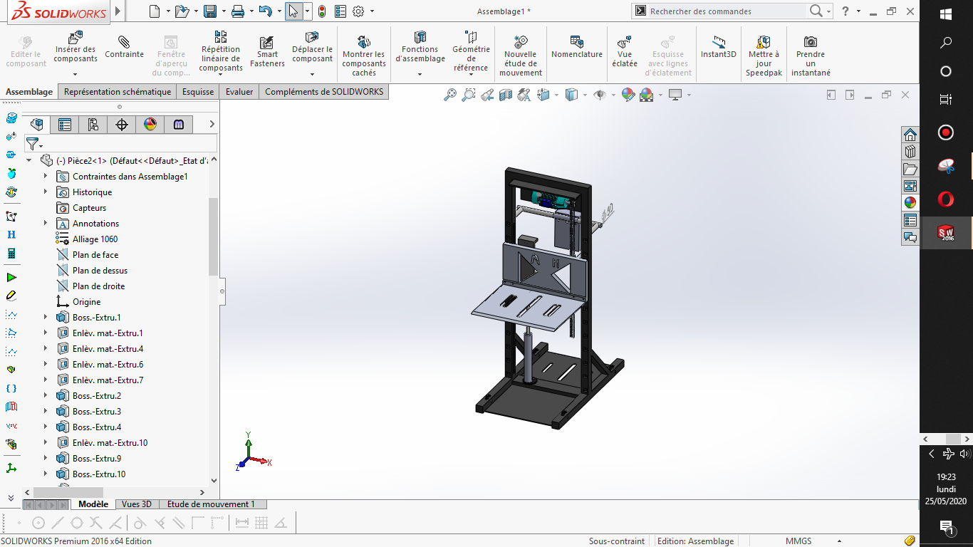Switch to the DisplayManager color wheel tab
The height and width of the screenshot is (547, 973).
click(x=150, y=125)
